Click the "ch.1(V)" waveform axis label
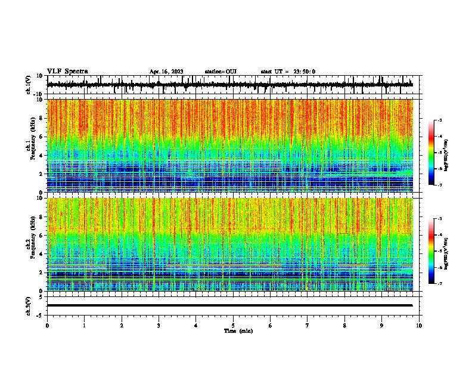472x365 pixels. (29, 85)
